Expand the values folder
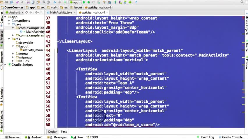 [x=13, y=61]
